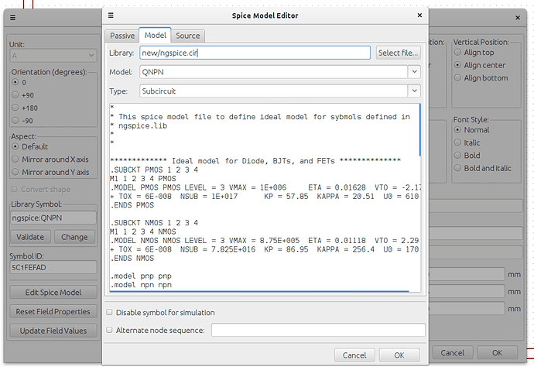This screenshot has width=534, height=367.
Task: Click the Type Subcircuit combo field
Action: tap(273, 91)
